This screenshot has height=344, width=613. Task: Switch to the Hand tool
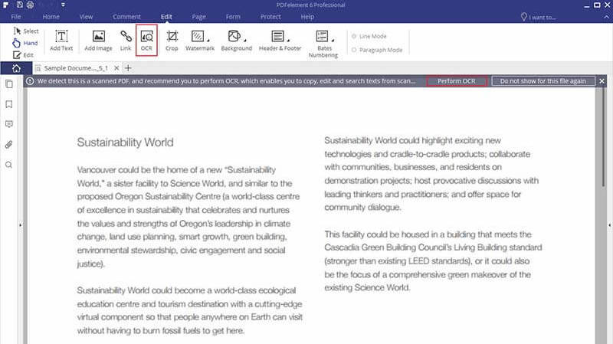[x=26, y=43]
